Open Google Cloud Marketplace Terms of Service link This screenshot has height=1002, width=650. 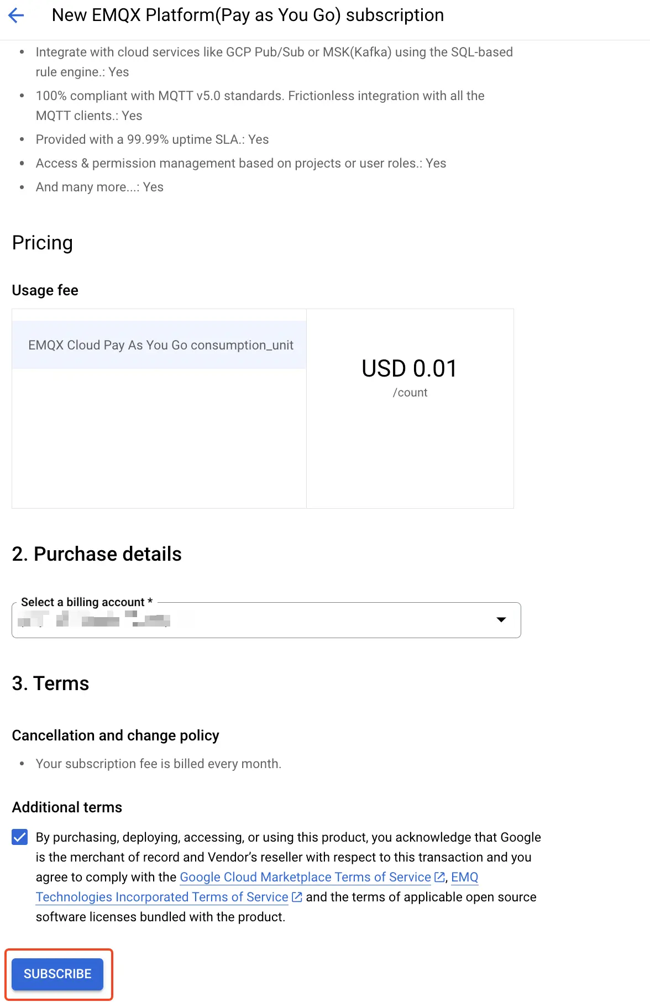coord(305,877)
